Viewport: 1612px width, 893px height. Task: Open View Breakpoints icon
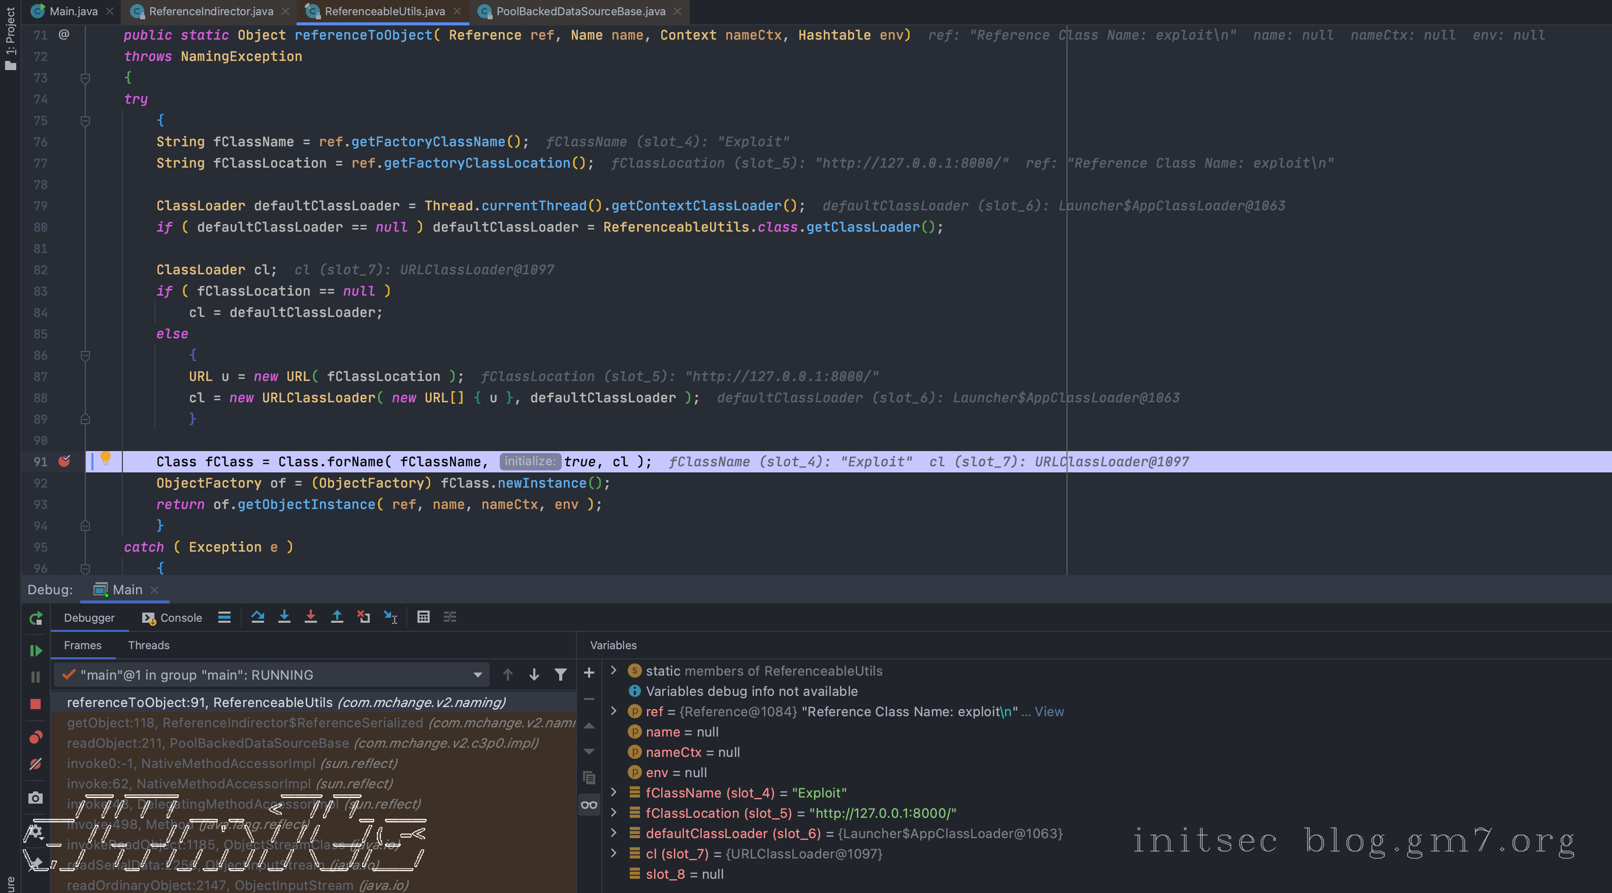(36, 737)
